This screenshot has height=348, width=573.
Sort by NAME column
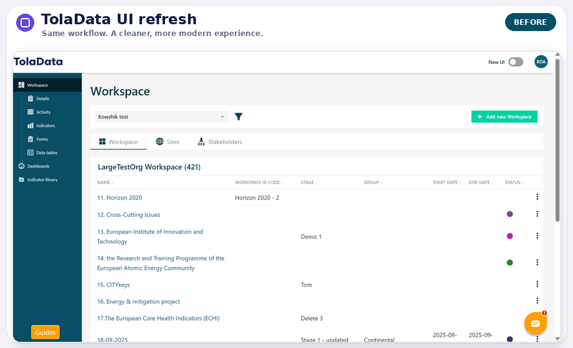click(x=105, y=183)
